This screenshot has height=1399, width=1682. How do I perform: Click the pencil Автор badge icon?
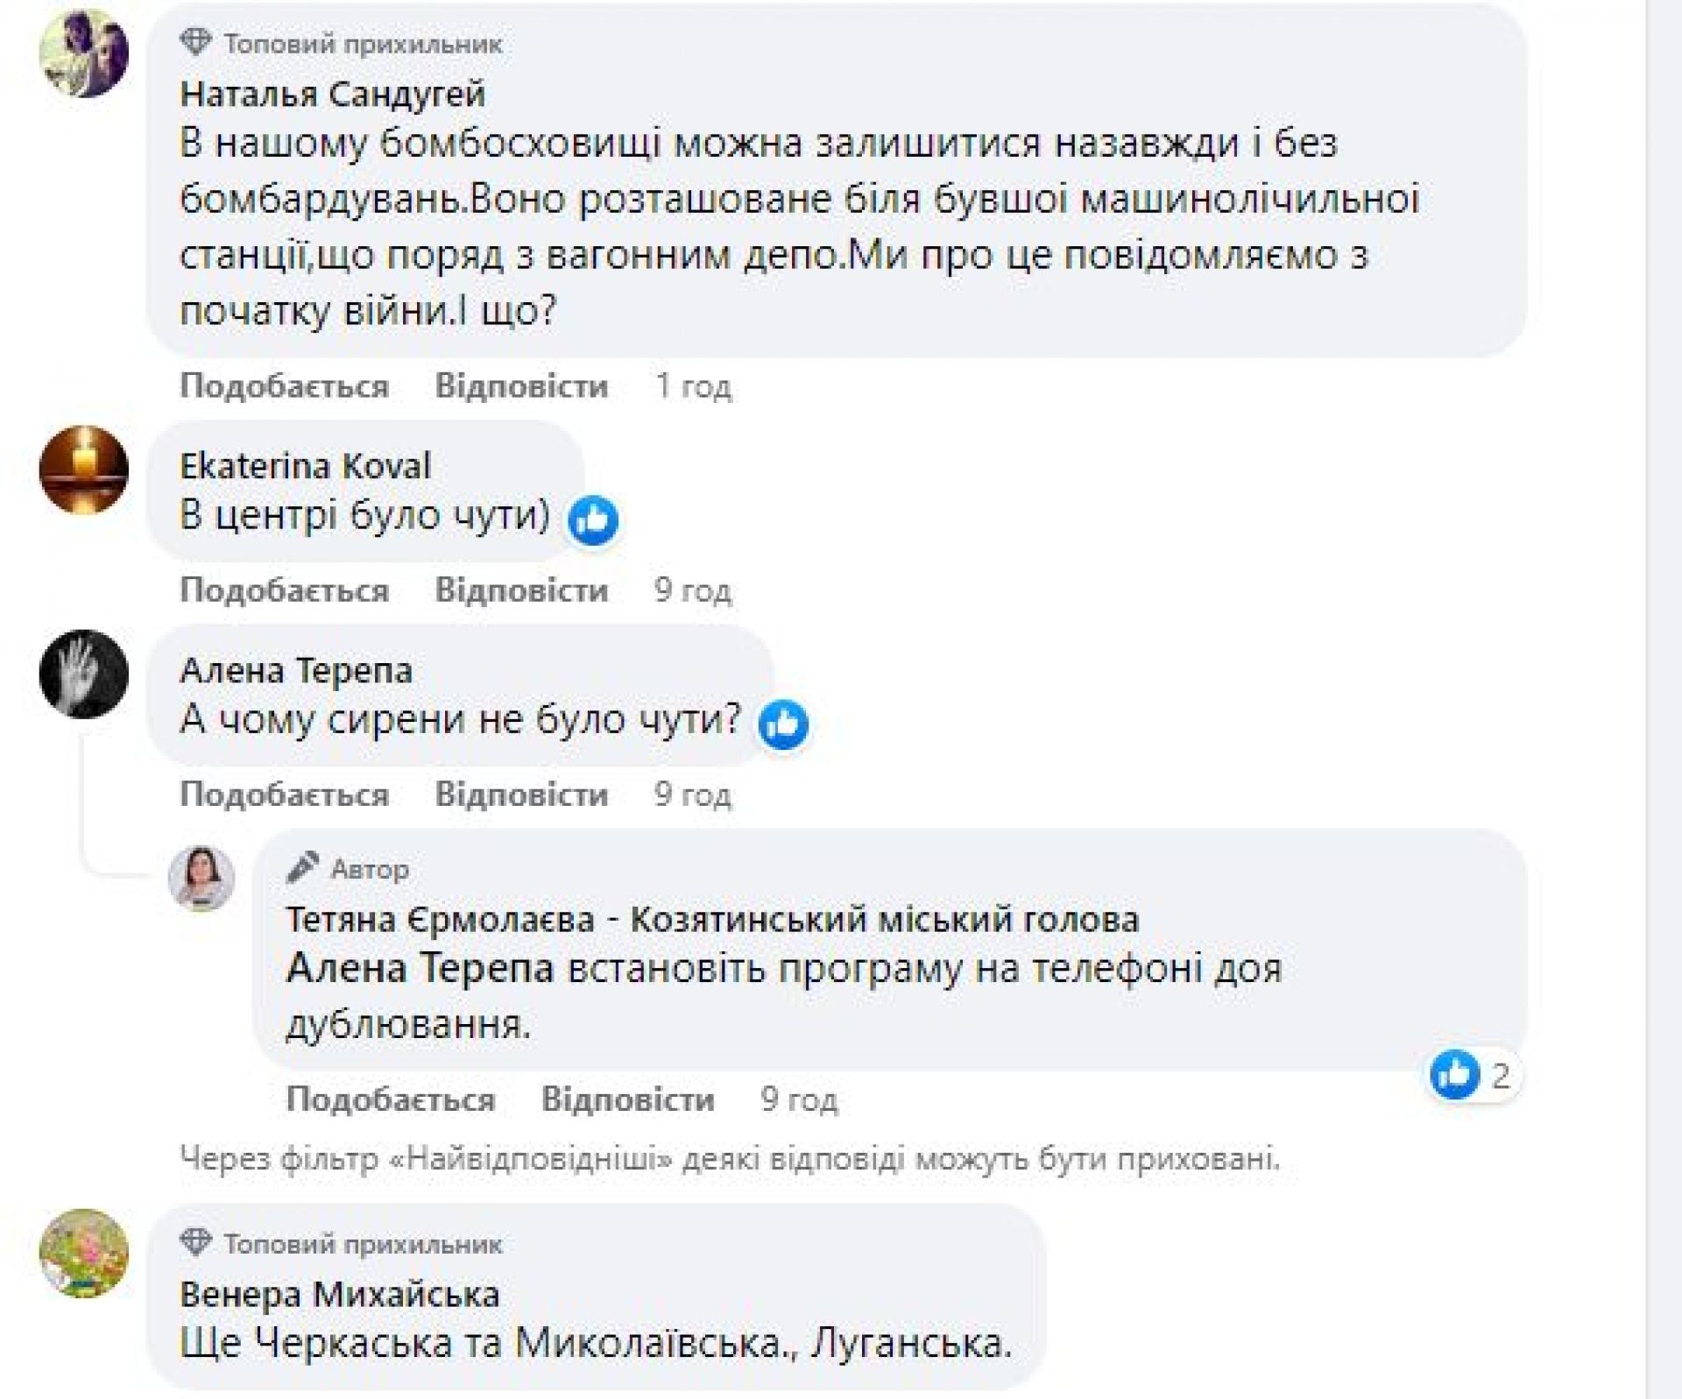point(303,868)
